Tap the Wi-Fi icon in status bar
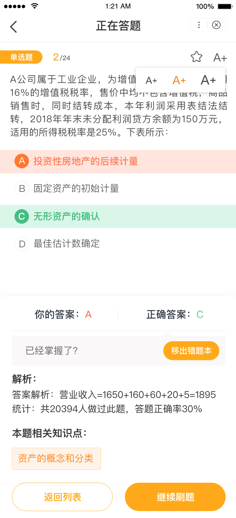Screen dimensions: 236x518 point(35,6)
